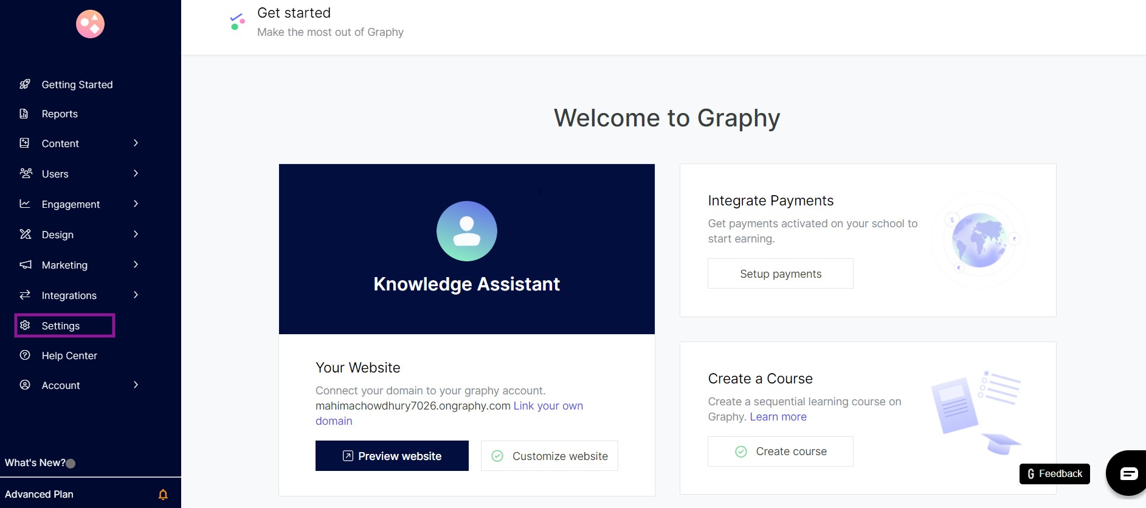Viewport: 1146px width, 508px height.
Task: Click the Your Website heading
Action: click(357, 368)
